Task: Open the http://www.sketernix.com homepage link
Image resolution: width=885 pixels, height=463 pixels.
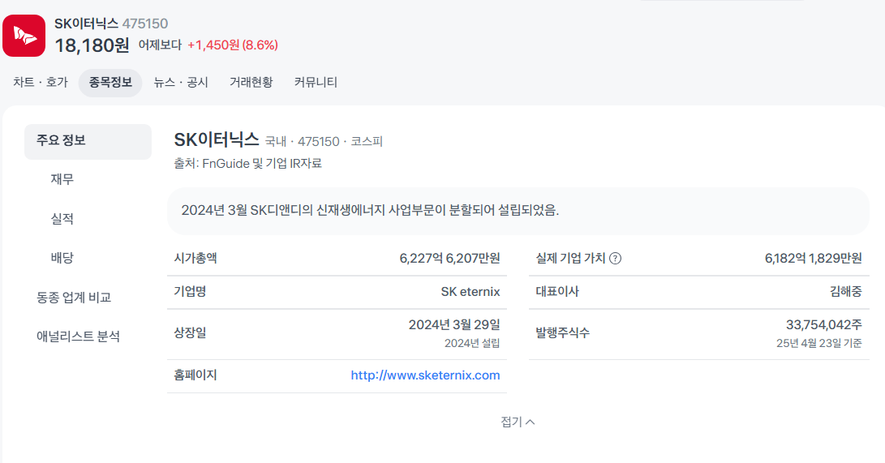Action: tap(425, 375)
